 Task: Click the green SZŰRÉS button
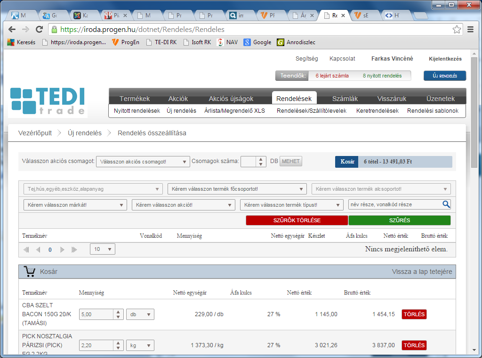click(x=400, y=220)
